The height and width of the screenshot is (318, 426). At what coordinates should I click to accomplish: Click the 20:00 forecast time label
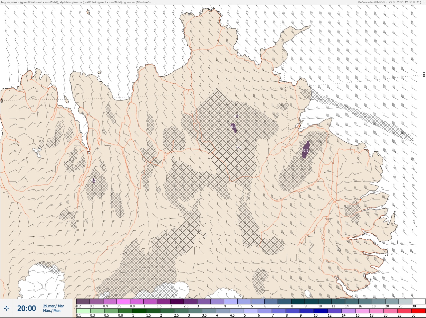pos(27,308)
